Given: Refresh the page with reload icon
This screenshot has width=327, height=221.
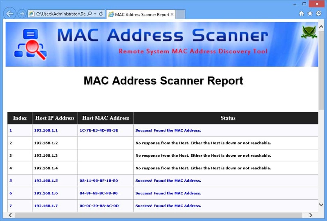Looking at the screenshot, I should coord(101,14).
